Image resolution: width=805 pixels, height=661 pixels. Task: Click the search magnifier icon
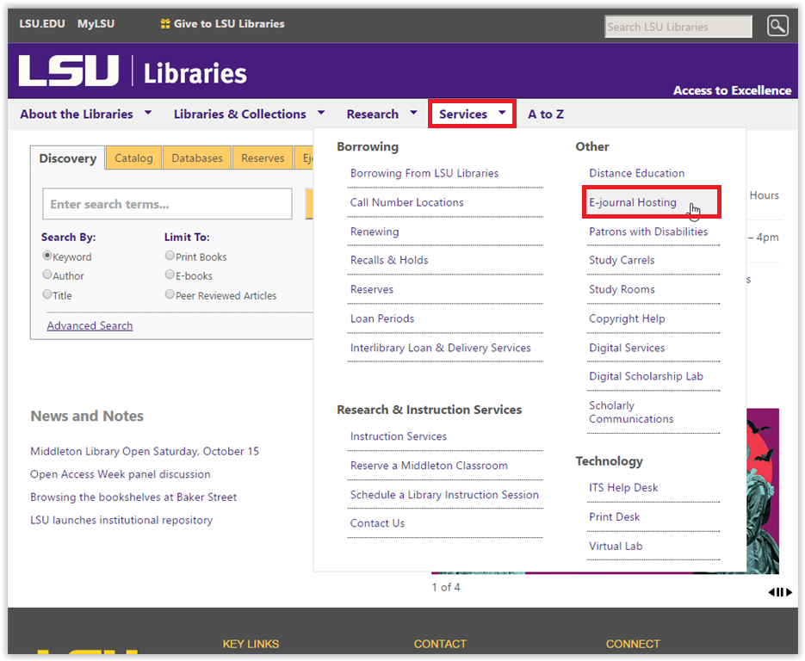pos(777,25)
